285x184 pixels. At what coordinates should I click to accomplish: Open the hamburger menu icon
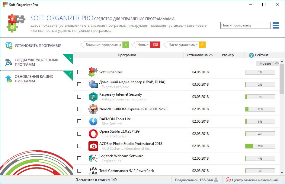(276, 26)
